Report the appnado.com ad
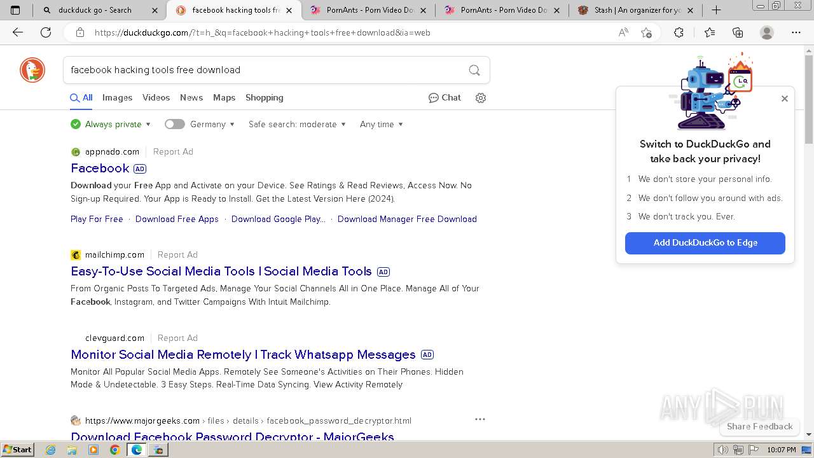 pyautogui.click(x=173, y=152)
